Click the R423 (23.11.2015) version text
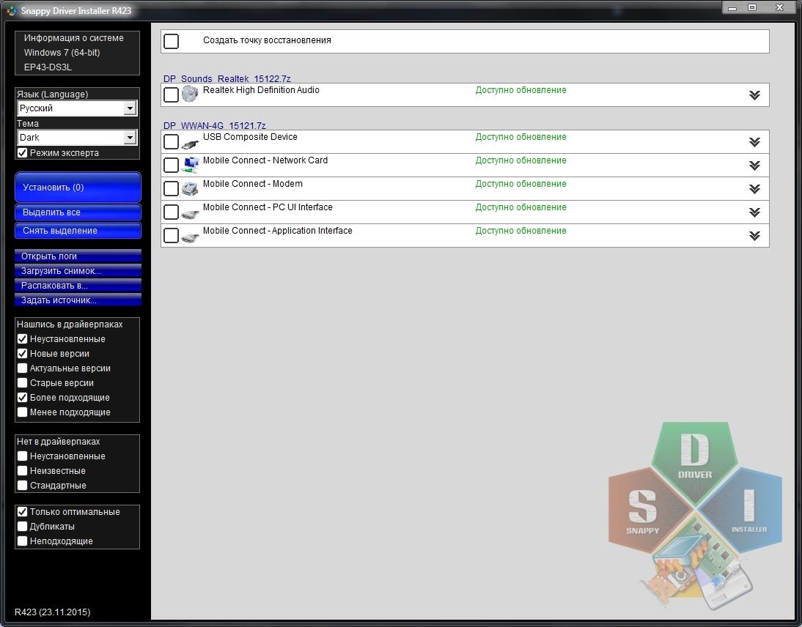This screenshot has width=802, height=627. (x=52, y=612)
